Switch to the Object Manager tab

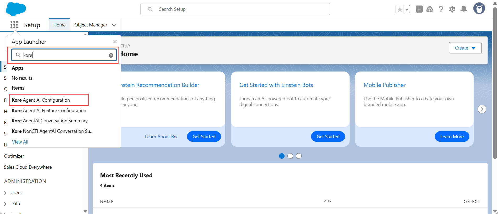coord(91,25)
